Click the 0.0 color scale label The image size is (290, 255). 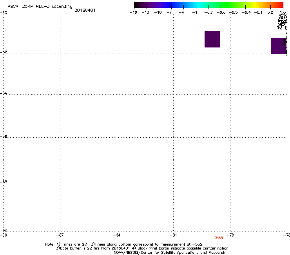[x=270, y=13]
